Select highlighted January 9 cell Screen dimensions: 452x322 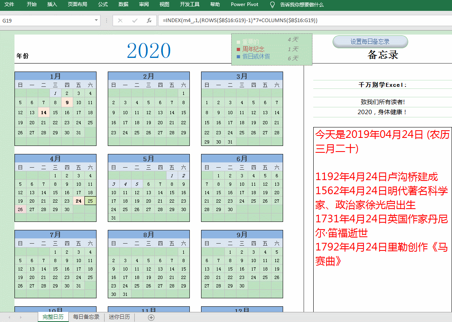tap(67, 103)
